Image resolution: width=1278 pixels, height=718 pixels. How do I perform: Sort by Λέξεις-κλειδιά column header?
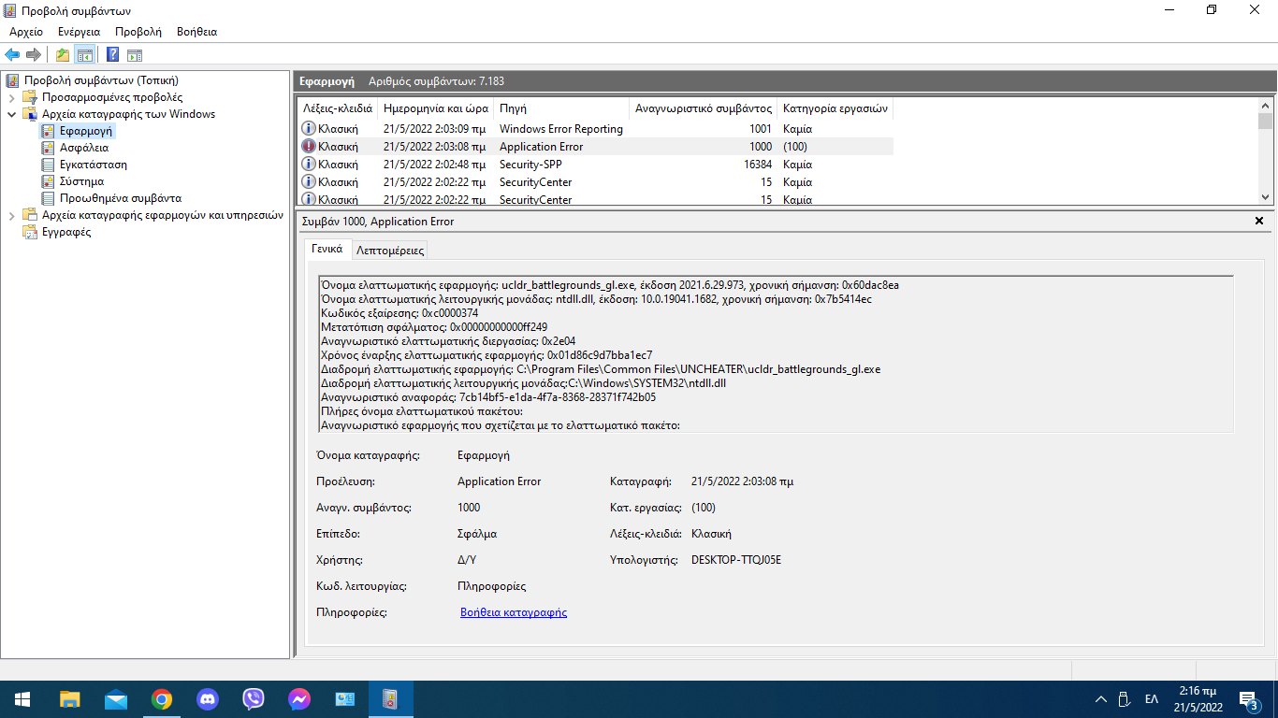[x=337, y=108]
